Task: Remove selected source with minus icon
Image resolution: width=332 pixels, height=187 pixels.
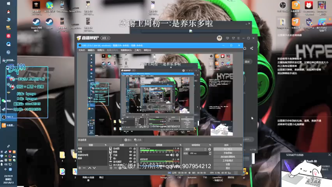Action: (x=115, y=168)
